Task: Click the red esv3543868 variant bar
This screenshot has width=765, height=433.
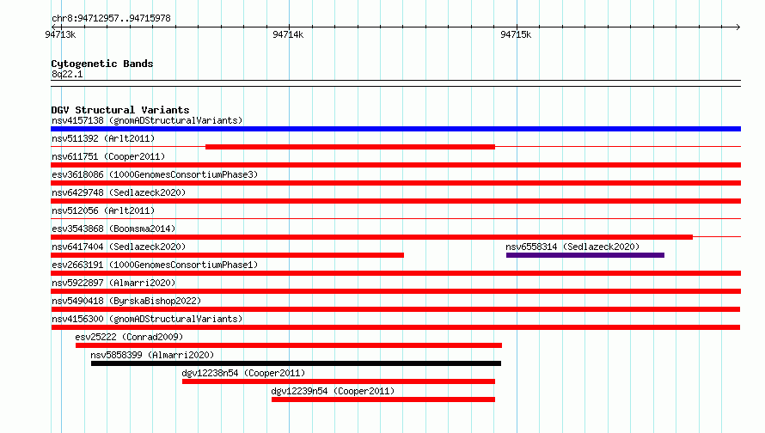Action: point(372,237)
